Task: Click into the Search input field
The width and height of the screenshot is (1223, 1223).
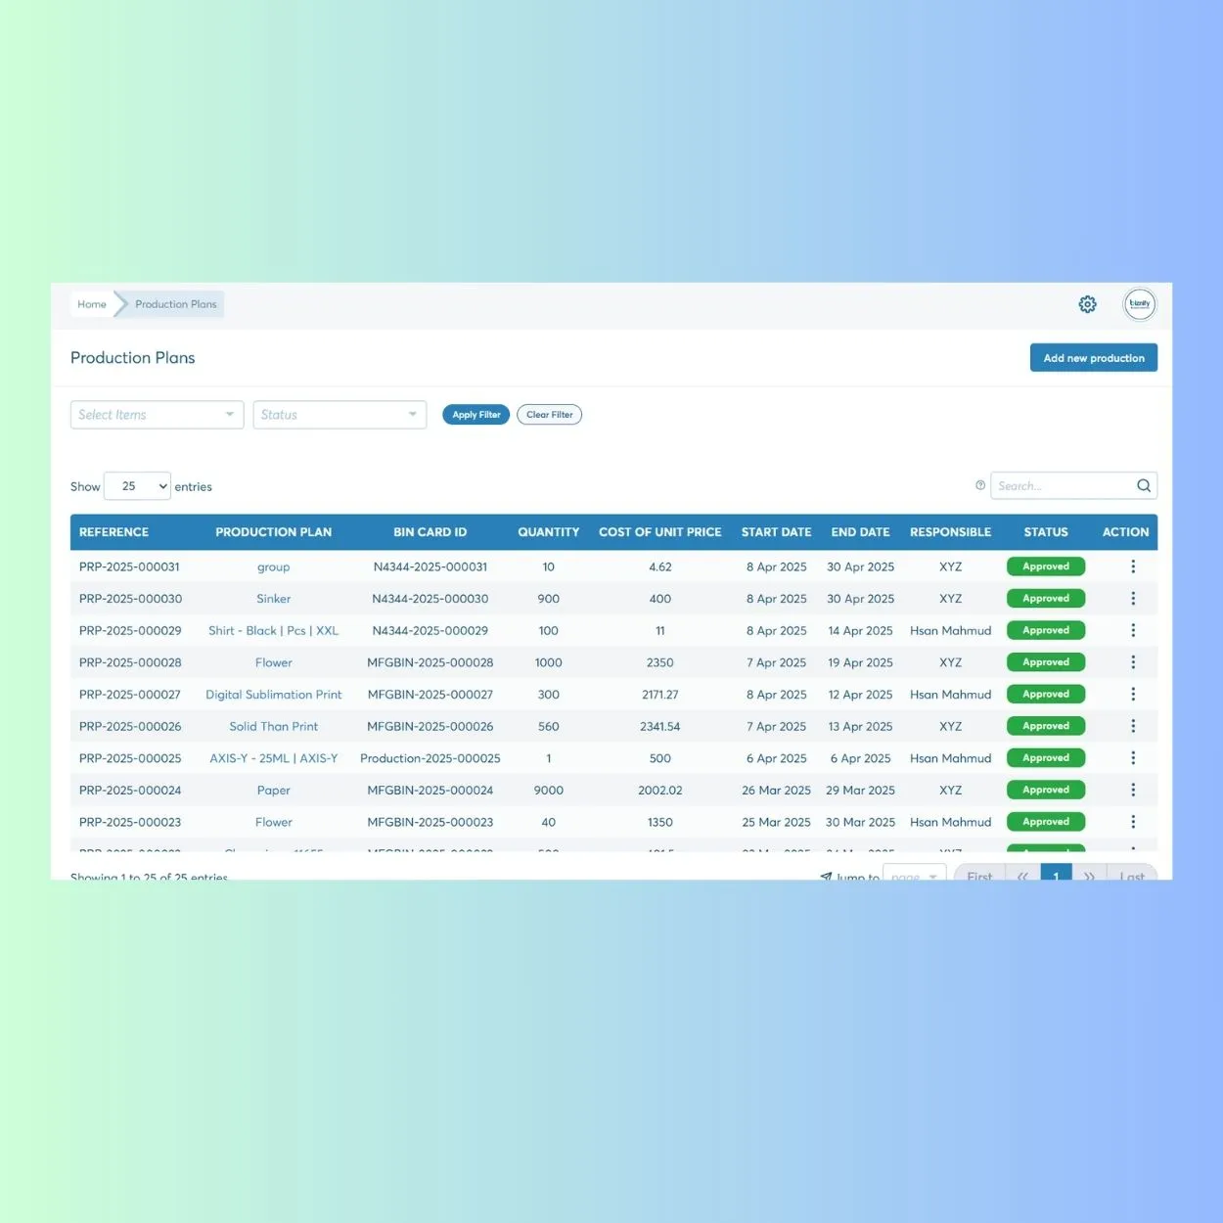Action: point(1062,486)
